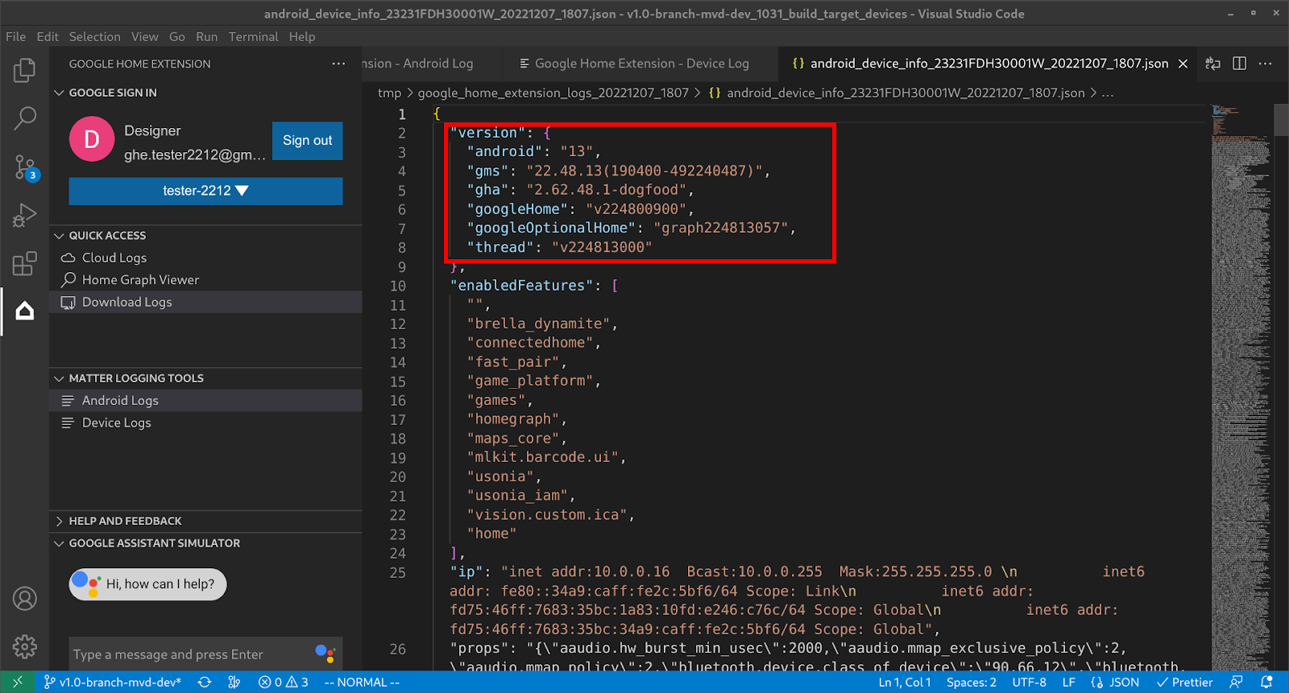Image resolution: width=1289 pixels, height=693 pixels.
Task: Open Home Graph Viewer in Quick Access
Action: (140, 280)
